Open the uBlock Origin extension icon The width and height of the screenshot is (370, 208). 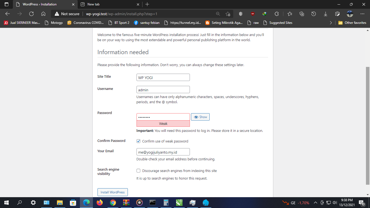point(253,14)
